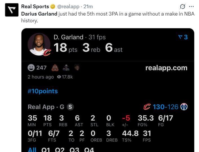The height and width of the screenshot is (152, 199).
Task: Click the poop emoji reaction
Action: 55,68
